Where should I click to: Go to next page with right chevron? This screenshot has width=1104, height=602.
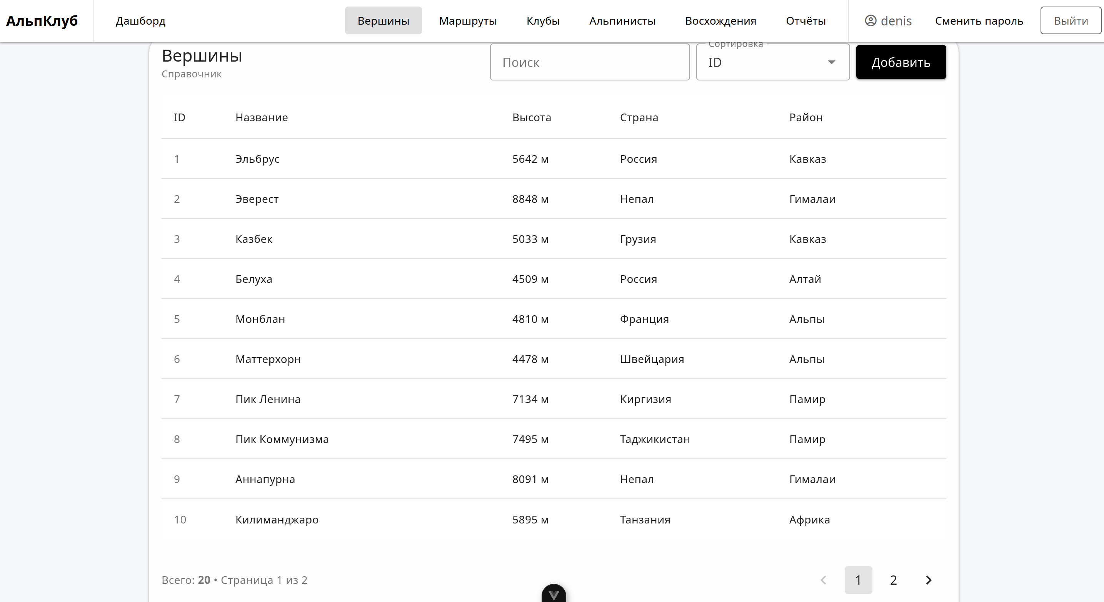928,580
